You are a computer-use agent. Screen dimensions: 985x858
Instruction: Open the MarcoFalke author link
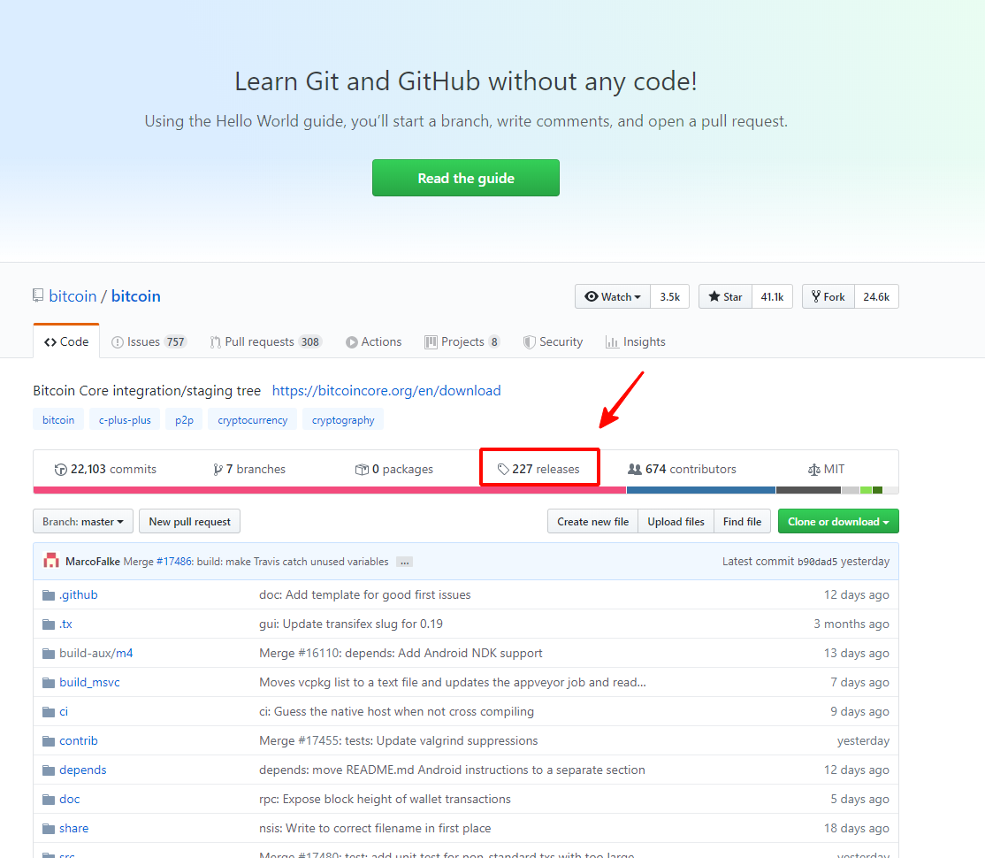pyautogui.click(x=92, y=562)
